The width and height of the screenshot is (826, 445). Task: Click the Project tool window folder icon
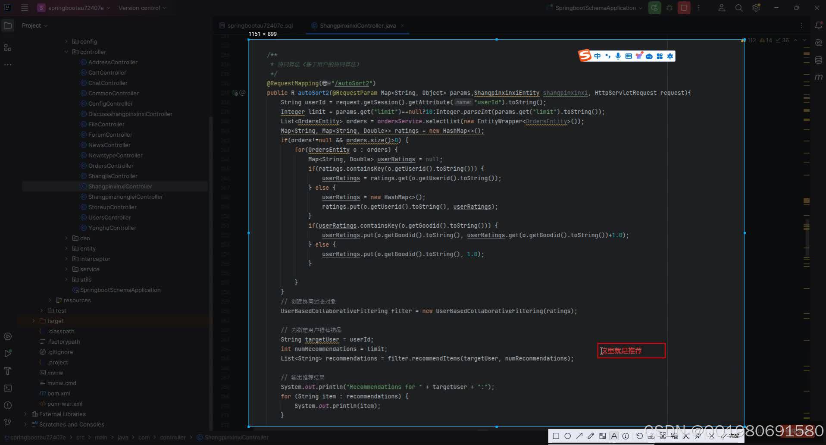pos(8,25)
